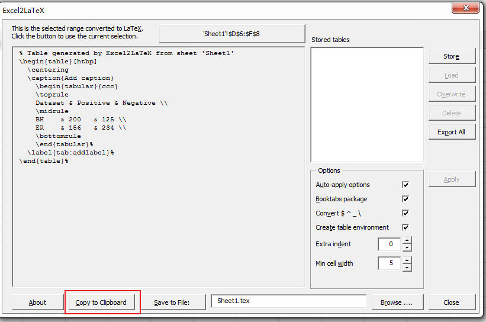
Task: Click the \label{tab:addlabel}% line
Action: (70, 153)
